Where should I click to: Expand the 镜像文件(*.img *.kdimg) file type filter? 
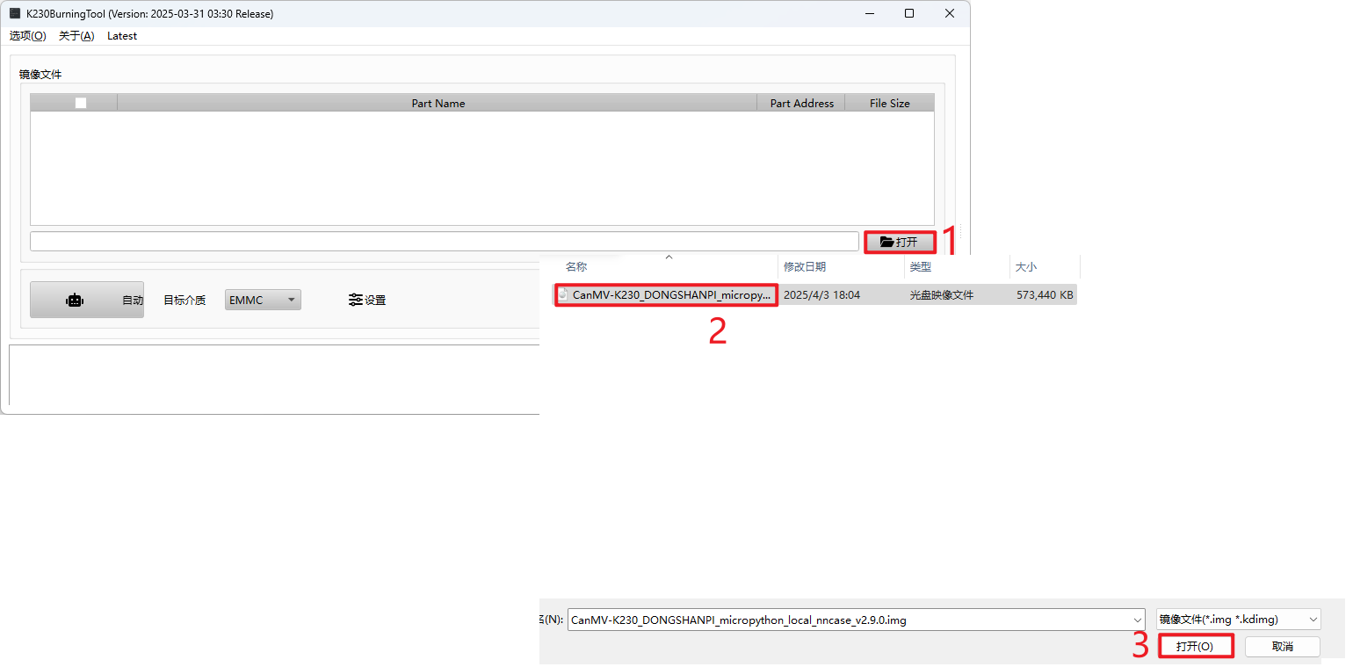pyautogui.click(x=1238, y=620)
